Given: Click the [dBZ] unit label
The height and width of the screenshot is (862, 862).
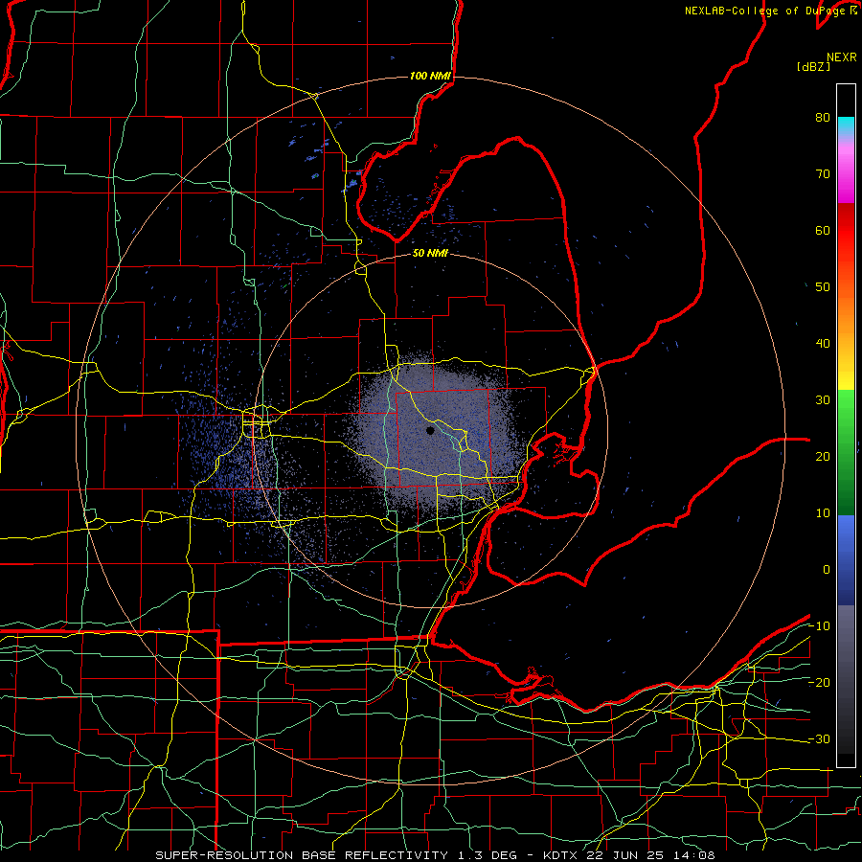Looking at the screenshot, I should pyautogui.click(x=813, y=67).
